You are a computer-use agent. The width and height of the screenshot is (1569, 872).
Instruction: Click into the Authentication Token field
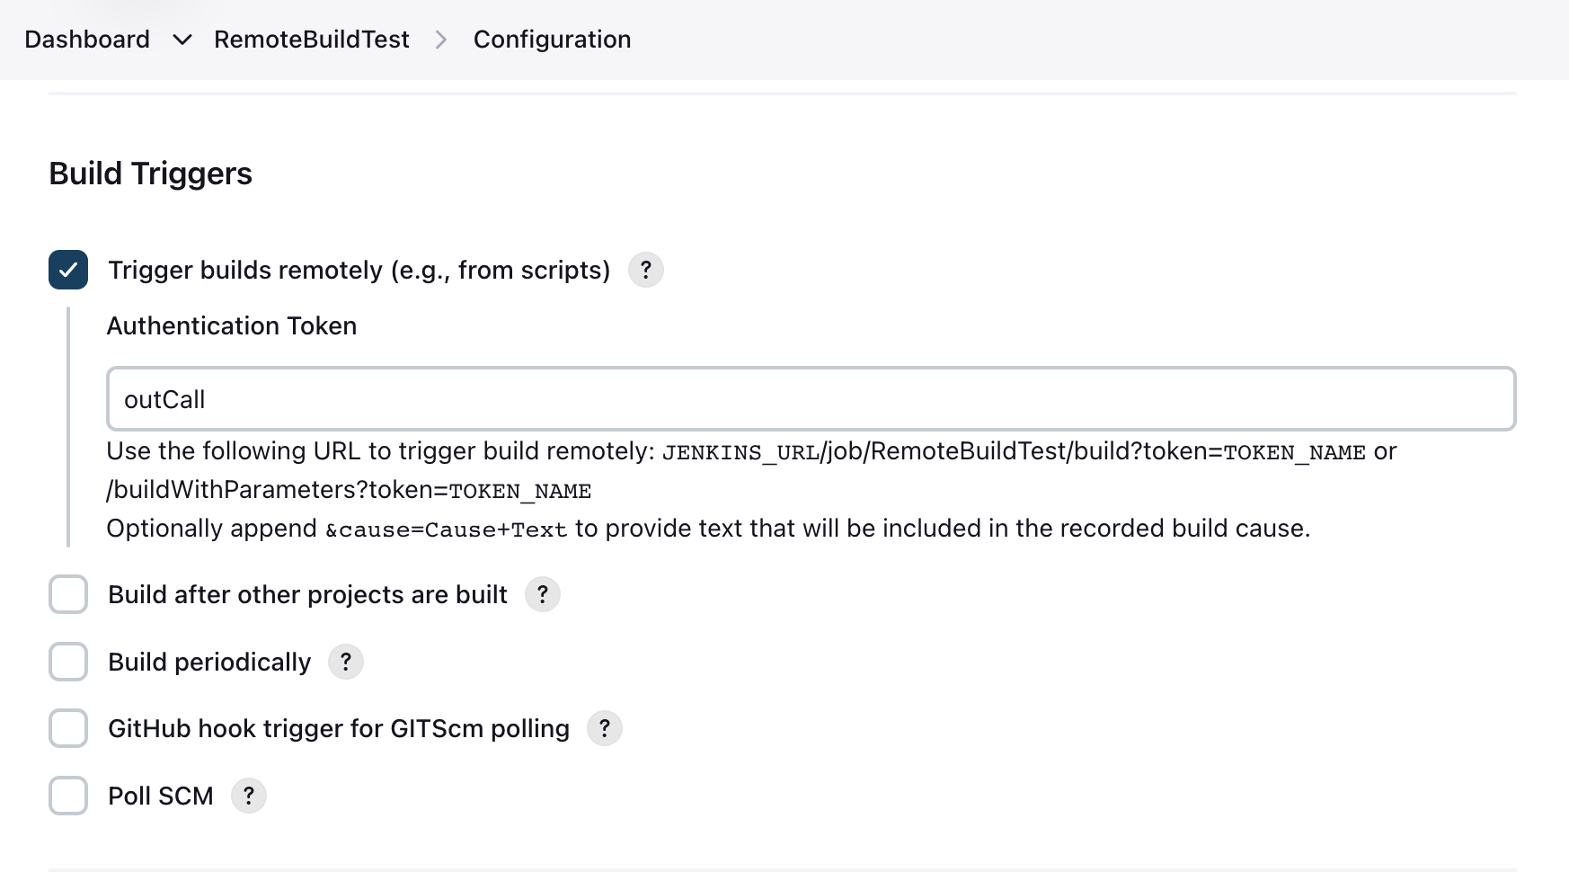[809, 399]
